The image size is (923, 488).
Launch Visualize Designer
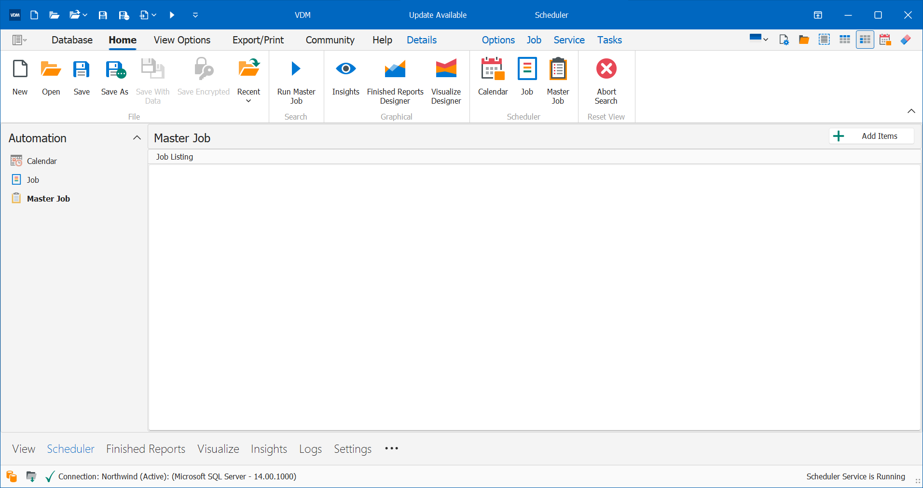pyautogui.click(x=446, y=81)
